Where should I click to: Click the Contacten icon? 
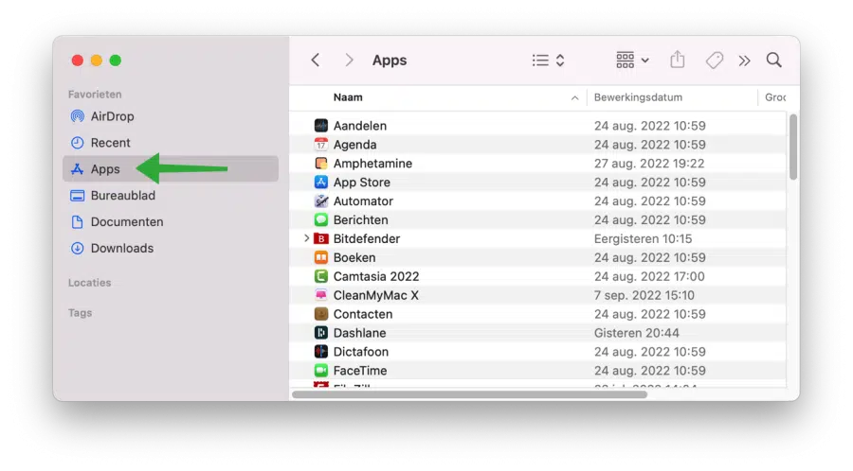click(321, 314)
